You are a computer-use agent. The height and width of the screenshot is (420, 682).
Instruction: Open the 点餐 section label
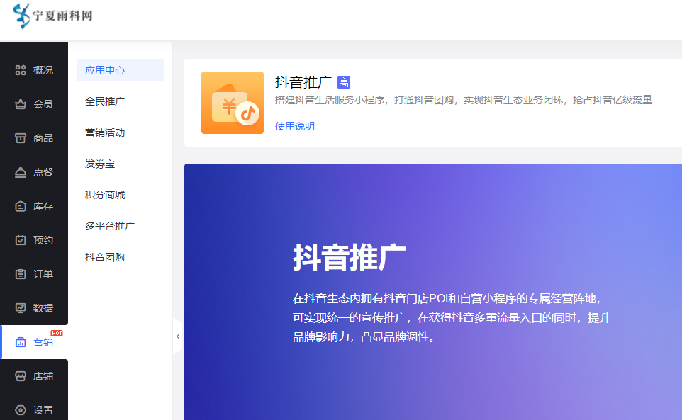[x=43, y=172]
